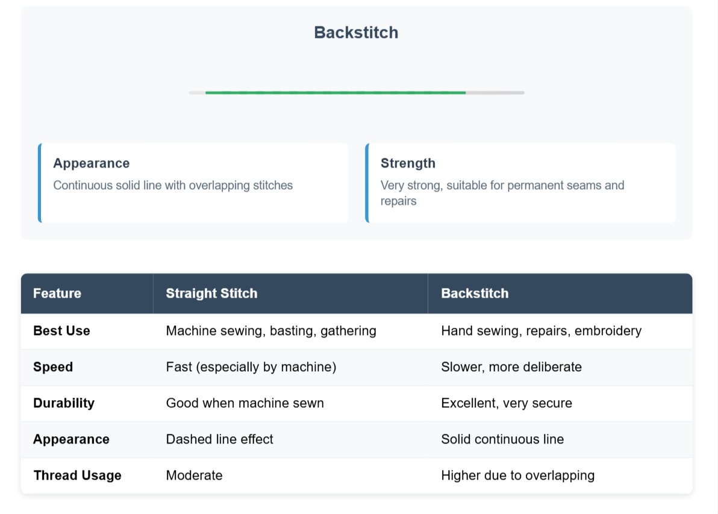Select the Appearance table row label
Screen dimensions: 718x514
pos(71,439)
